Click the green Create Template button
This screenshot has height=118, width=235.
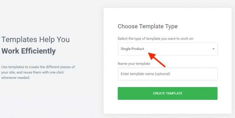click(x=168, y=93)
